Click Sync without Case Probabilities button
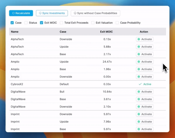 coord(95,13)
